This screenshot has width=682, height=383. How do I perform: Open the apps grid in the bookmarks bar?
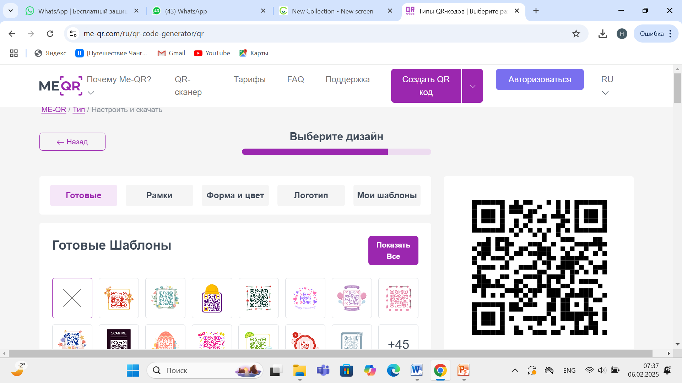click(14, 53)
